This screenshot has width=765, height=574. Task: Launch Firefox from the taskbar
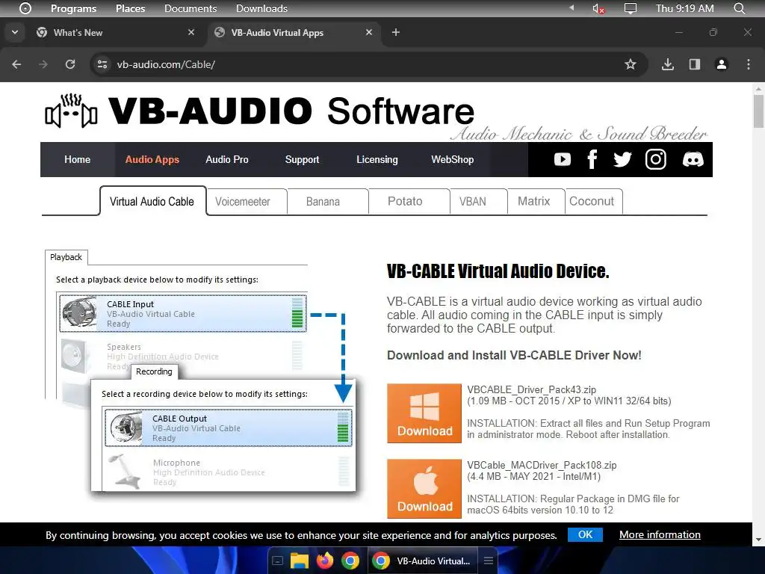325,561
